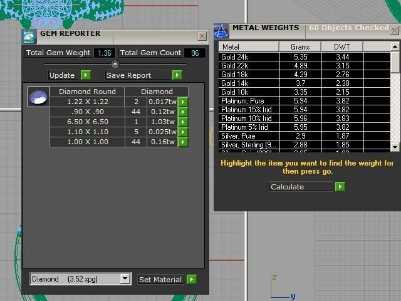Click the Total Gem Count value 96
Screen dimensions: 401x301
pyautogui.click(x=195, y=53)
